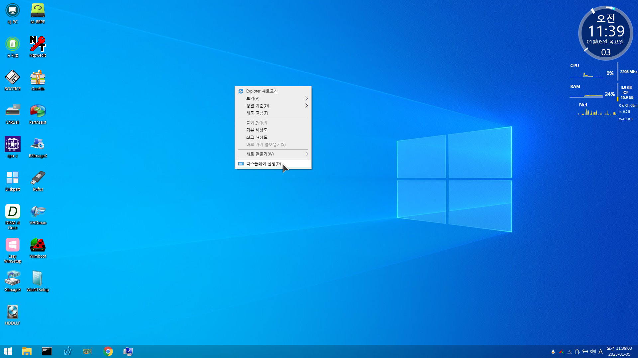Screen dimensions: 638x358
Task: Click the circuit board taskbar app icon
Action: [x=87, y=351]
